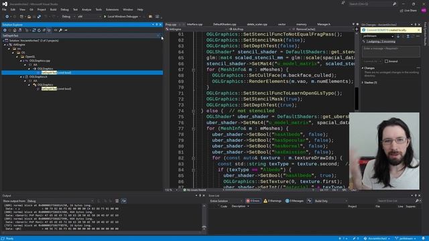Click the Git fetch down-arrow icon
Viewport: 429px width, 241px height.
click(398, 36)
